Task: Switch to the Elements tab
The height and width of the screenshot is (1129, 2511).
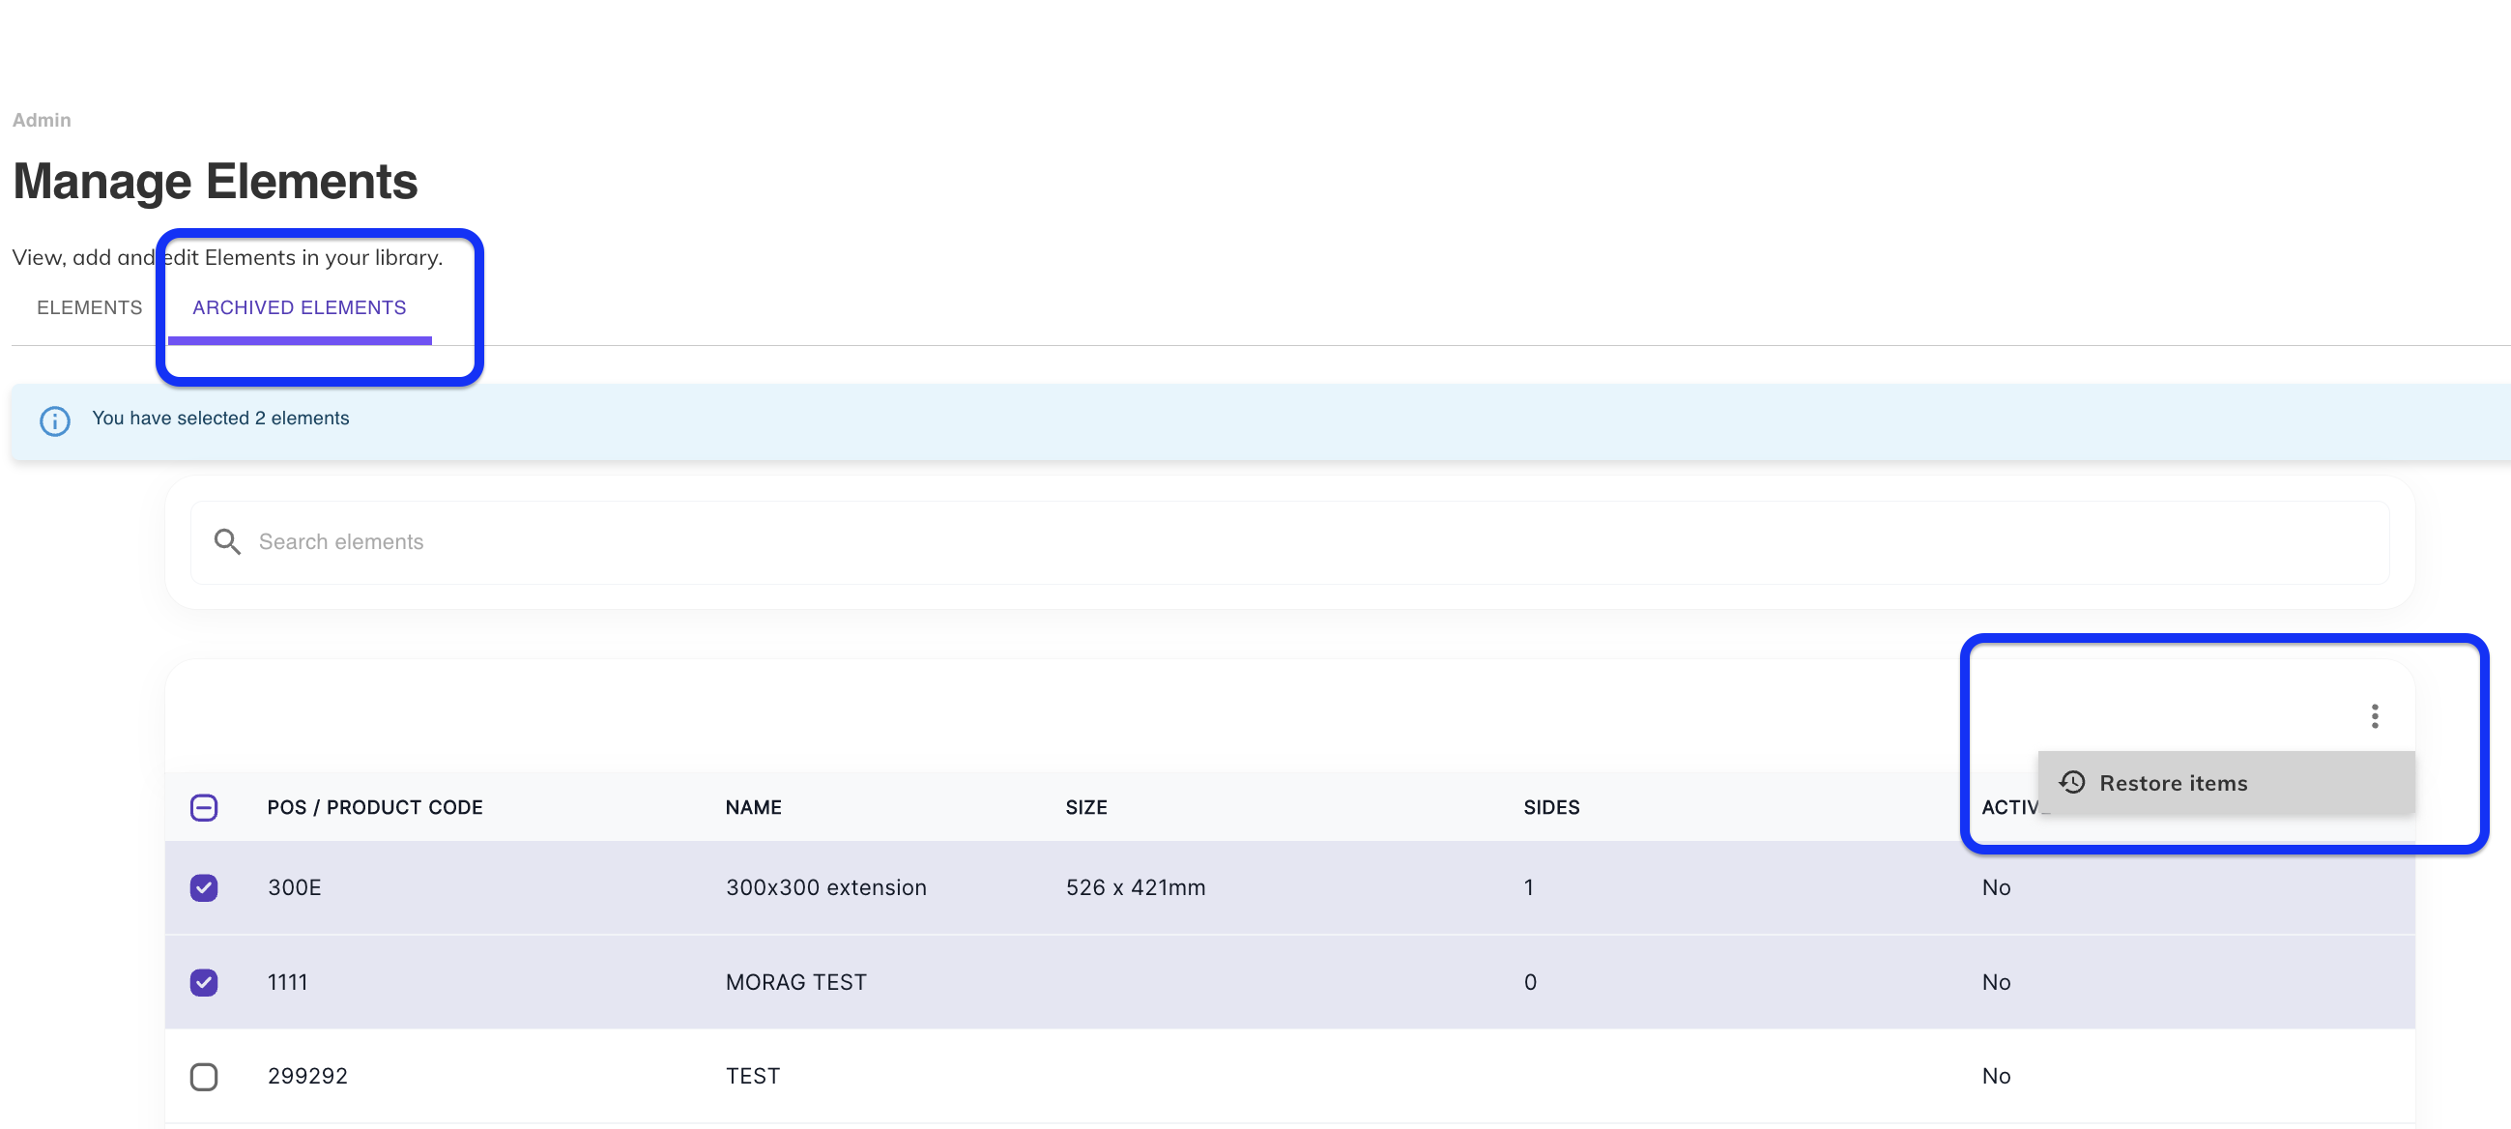Action: pos(90,307)
